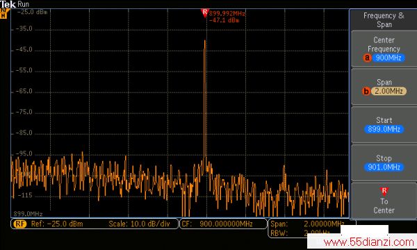Open the Center Frequency side menu button
Screen dimensions: 417x250
[384, 49]
